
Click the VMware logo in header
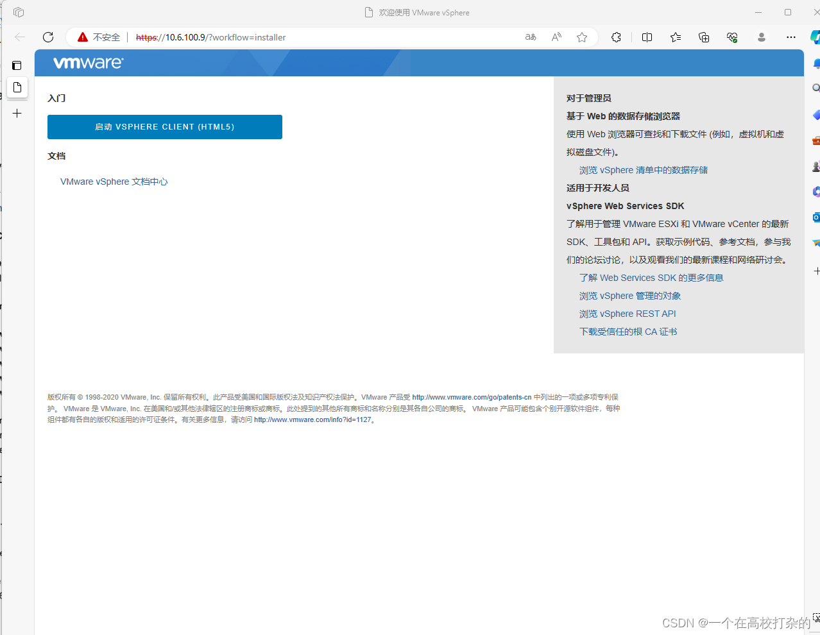89,63
